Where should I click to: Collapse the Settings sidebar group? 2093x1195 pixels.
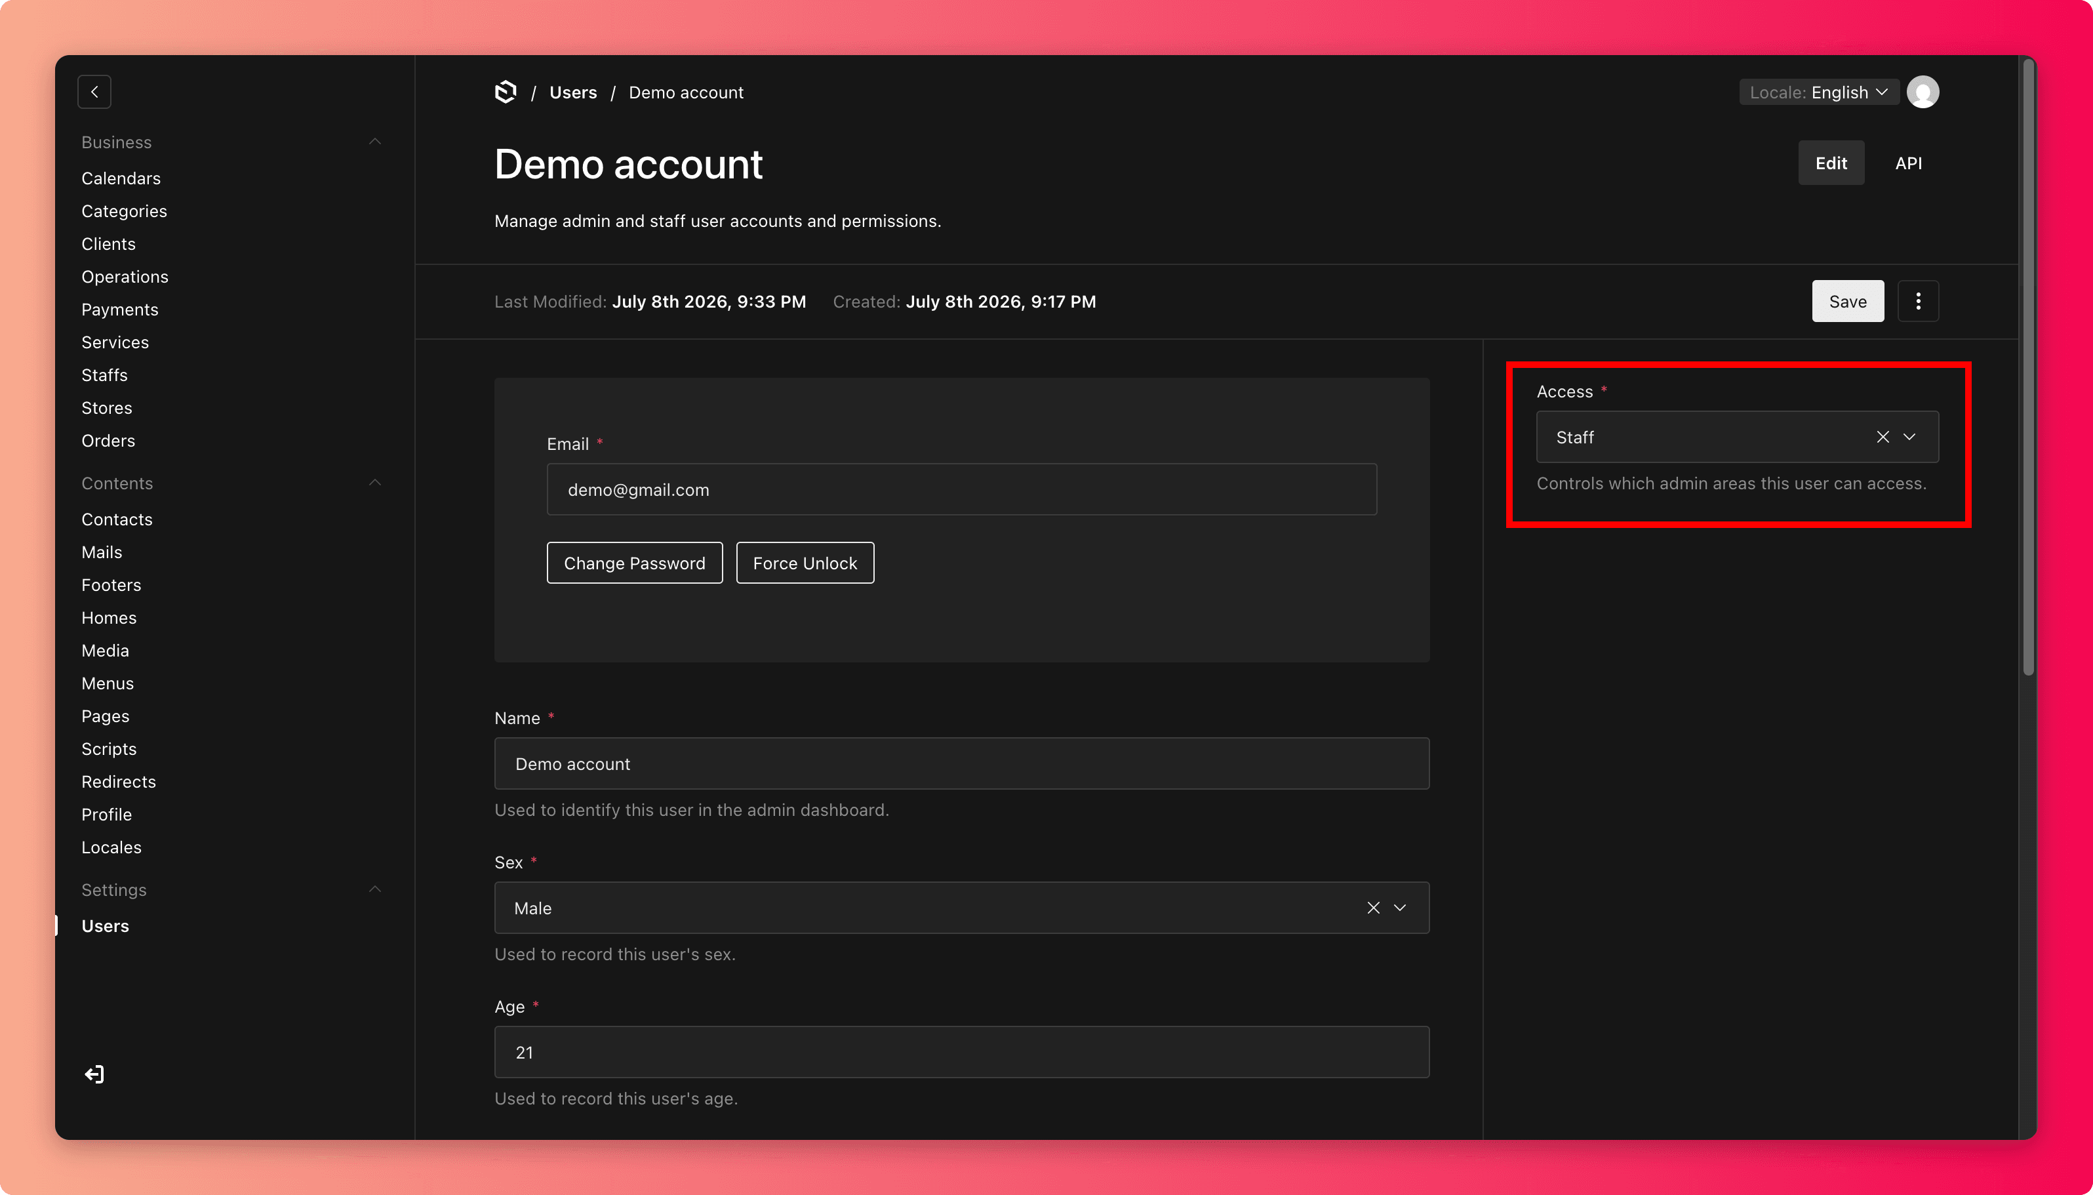375,889
